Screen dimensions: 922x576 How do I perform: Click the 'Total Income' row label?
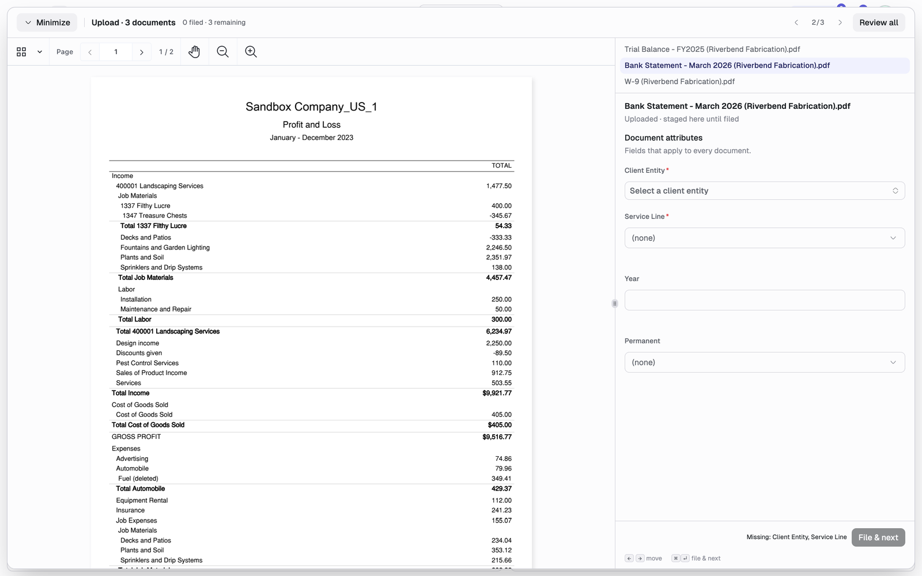point(130,393)
